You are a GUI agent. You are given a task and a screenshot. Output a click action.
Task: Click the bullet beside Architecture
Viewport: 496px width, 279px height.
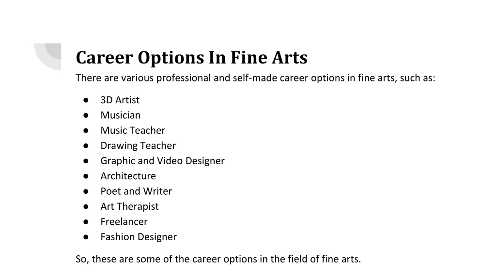[x=86, y=176]
